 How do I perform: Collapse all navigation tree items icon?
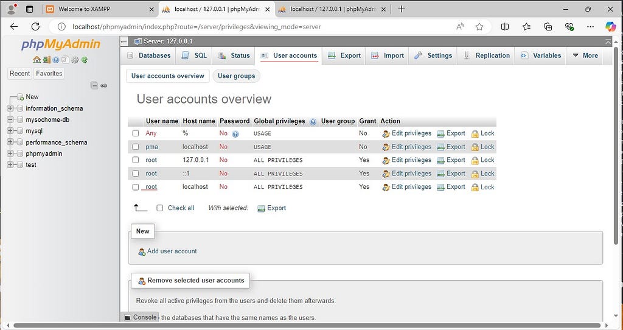tap(94, 85)
